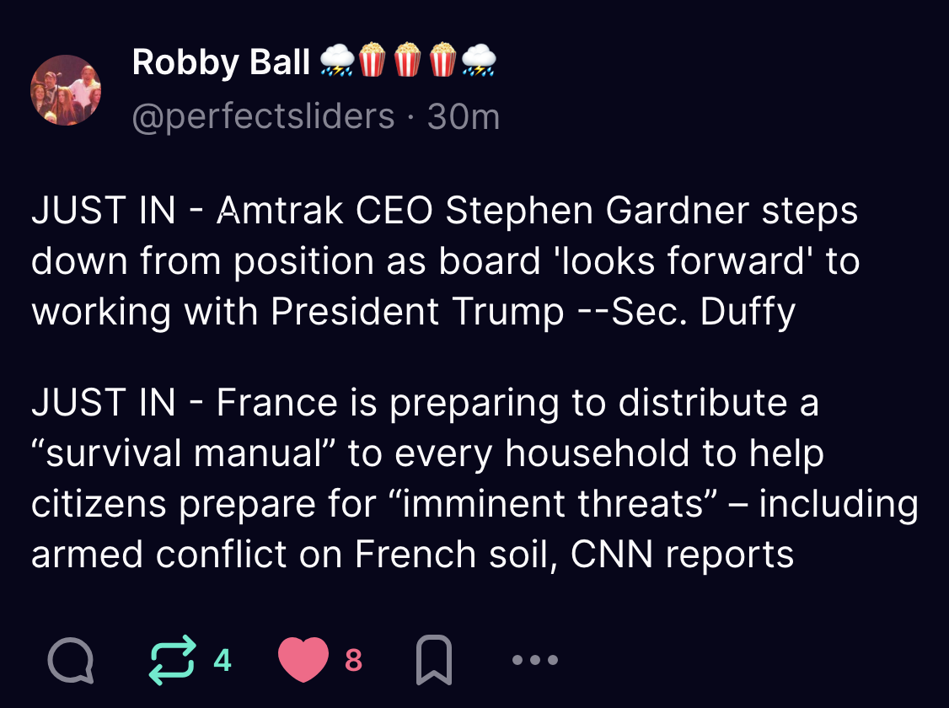
Task: Open Robby Ball's profile picture
Action: (66, 90)
